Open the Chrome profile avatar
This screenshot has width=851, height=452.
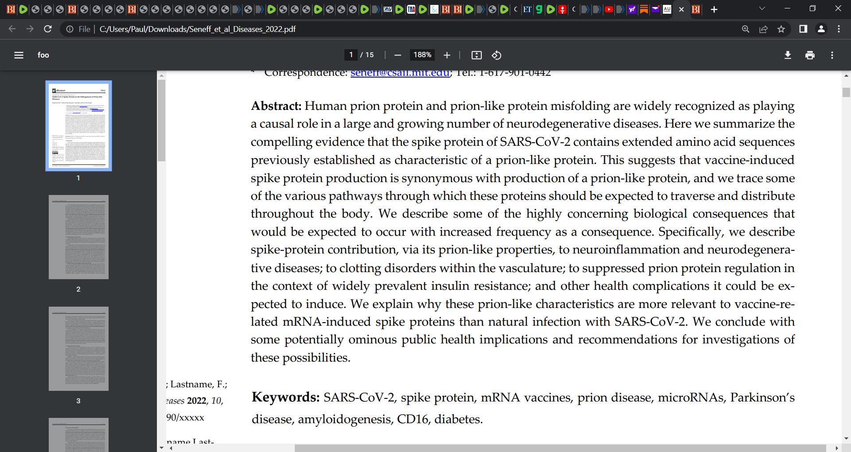(x=821, y=29)
